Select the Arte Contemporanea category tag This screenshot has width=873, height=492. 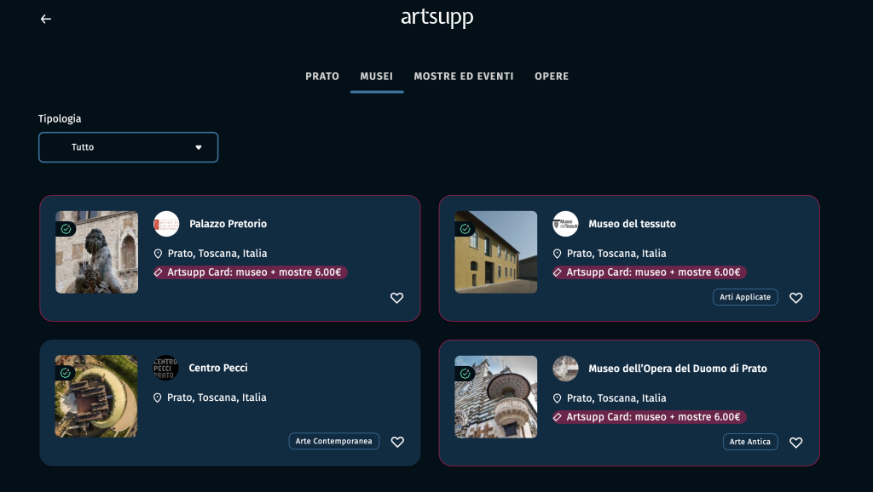point(333,441)
